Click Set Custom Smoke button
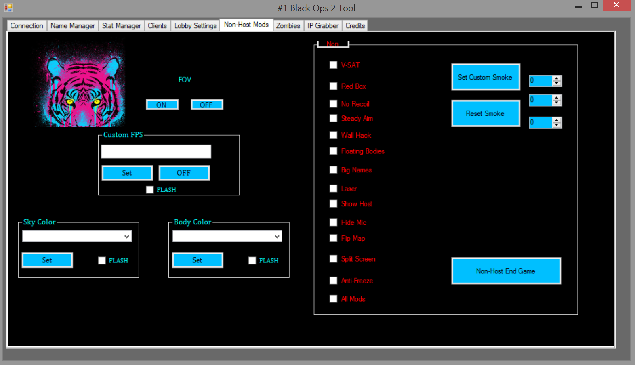 (x=486, y=77)
